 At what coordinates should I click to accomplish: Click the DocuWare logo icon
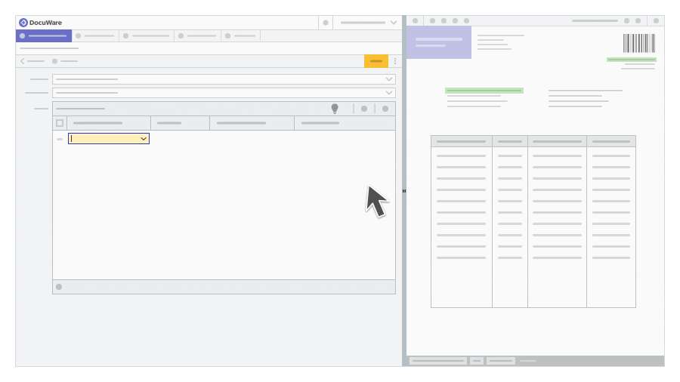click(x=23, y=23)
